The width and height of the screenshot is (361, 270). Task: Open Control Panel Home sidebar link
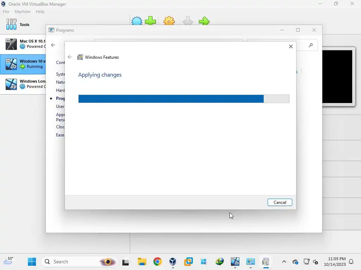point(60,63)
